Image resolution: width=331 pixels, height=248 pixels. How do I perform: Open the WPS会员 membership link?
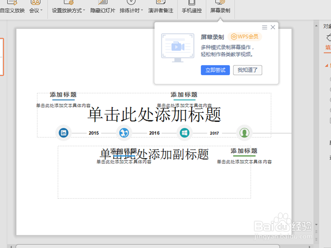tap(245, 36)
